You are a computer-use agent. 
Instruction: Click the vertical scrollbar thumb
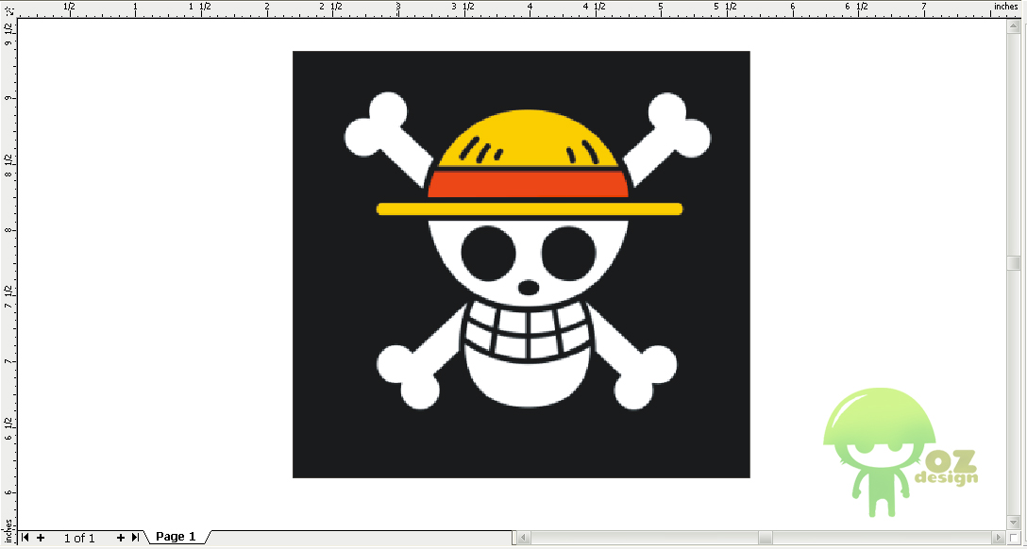(1014, 261)
